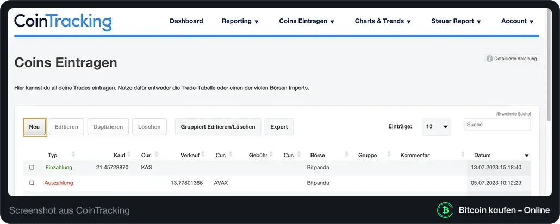Open Erweiterte Suche link
The width and height of the screenshot is (560, 224).
click(514, 114)
